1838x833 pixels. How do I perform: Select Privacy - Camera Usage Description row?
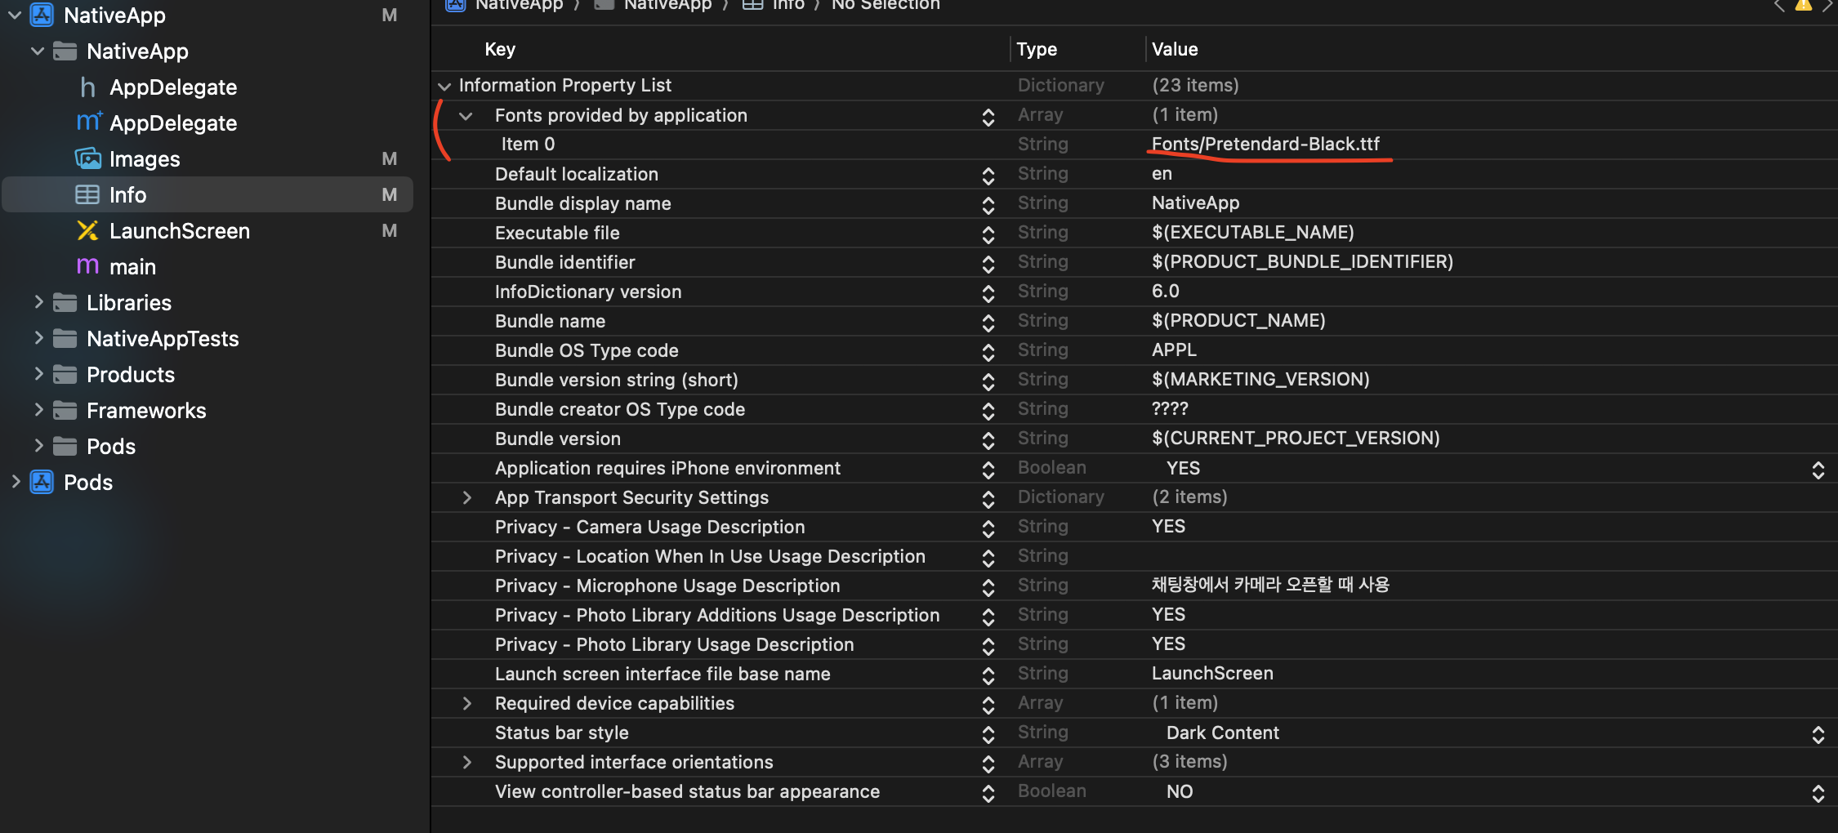pos(649,527)
